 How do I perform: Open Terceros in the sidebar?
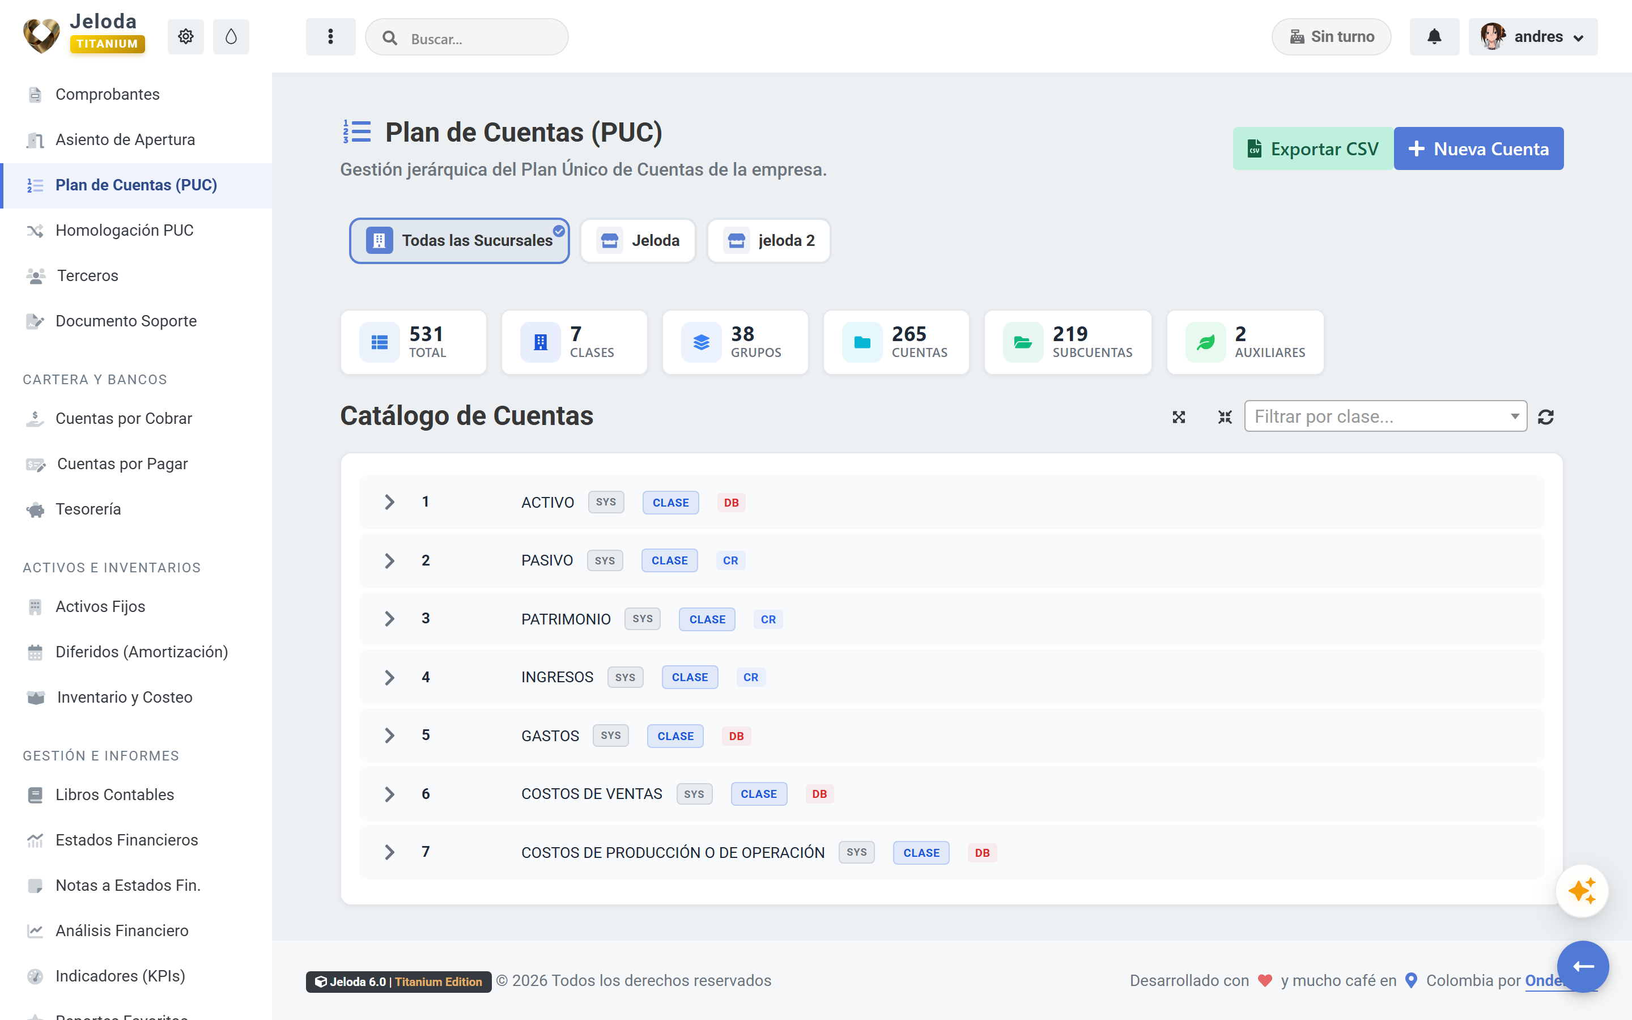click(87, 275)
